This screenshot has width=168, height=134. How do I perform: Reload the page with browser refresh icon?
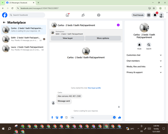click(12, 8)
